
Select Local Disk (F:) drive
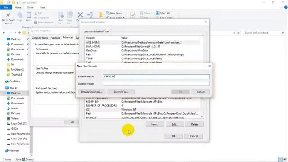(19, 139)
